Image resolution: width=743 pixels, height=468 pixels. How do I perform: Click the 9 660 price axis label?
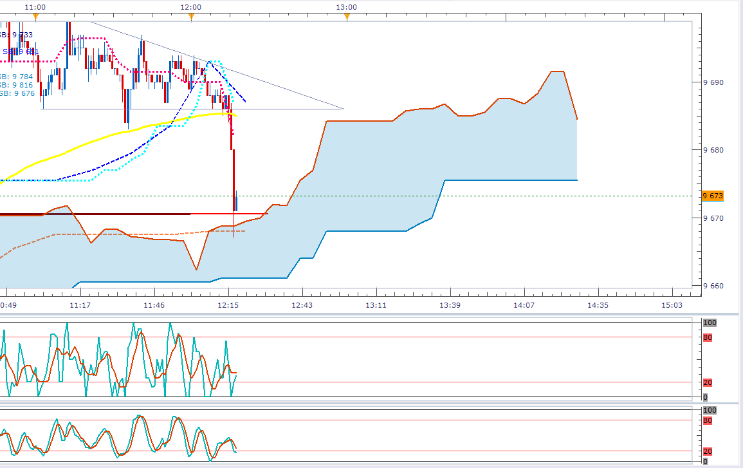coord(713,286)
